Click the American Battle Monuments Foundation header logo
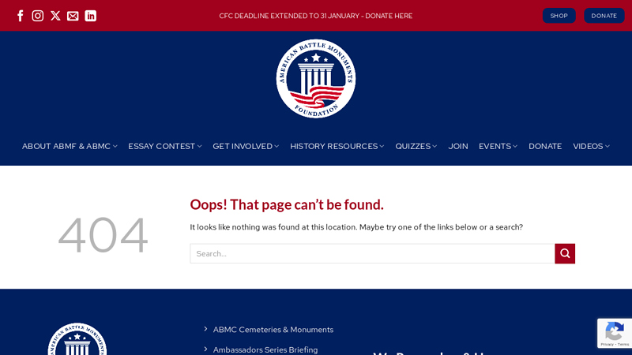This screenshot has width=632, height=355. (x=315, y=78)
